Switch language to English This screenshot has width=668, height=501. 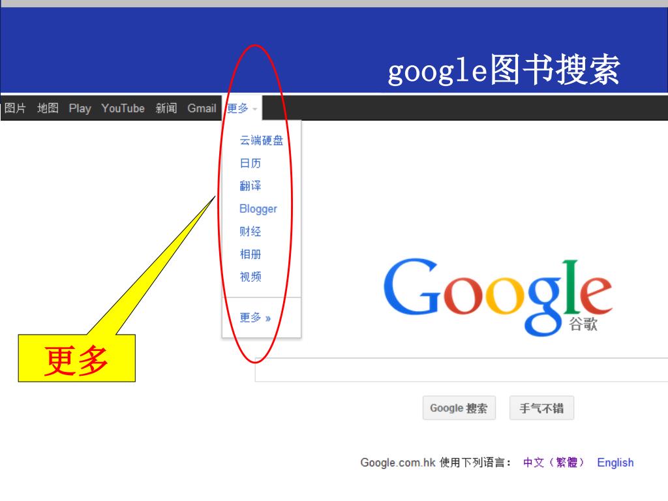[615, 463]
